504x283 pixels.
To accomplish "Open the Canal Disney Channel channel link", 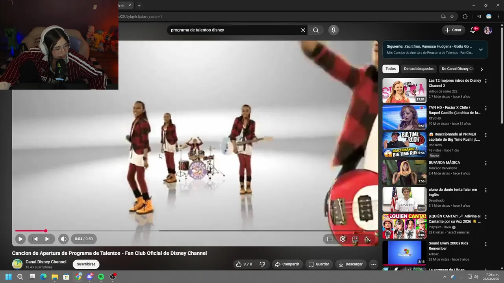I will click(x=46, y=262).
